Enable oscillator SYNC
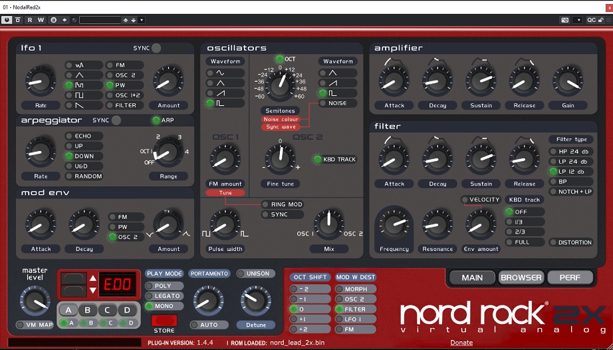 pyautogui.click(x=283, y=214)
